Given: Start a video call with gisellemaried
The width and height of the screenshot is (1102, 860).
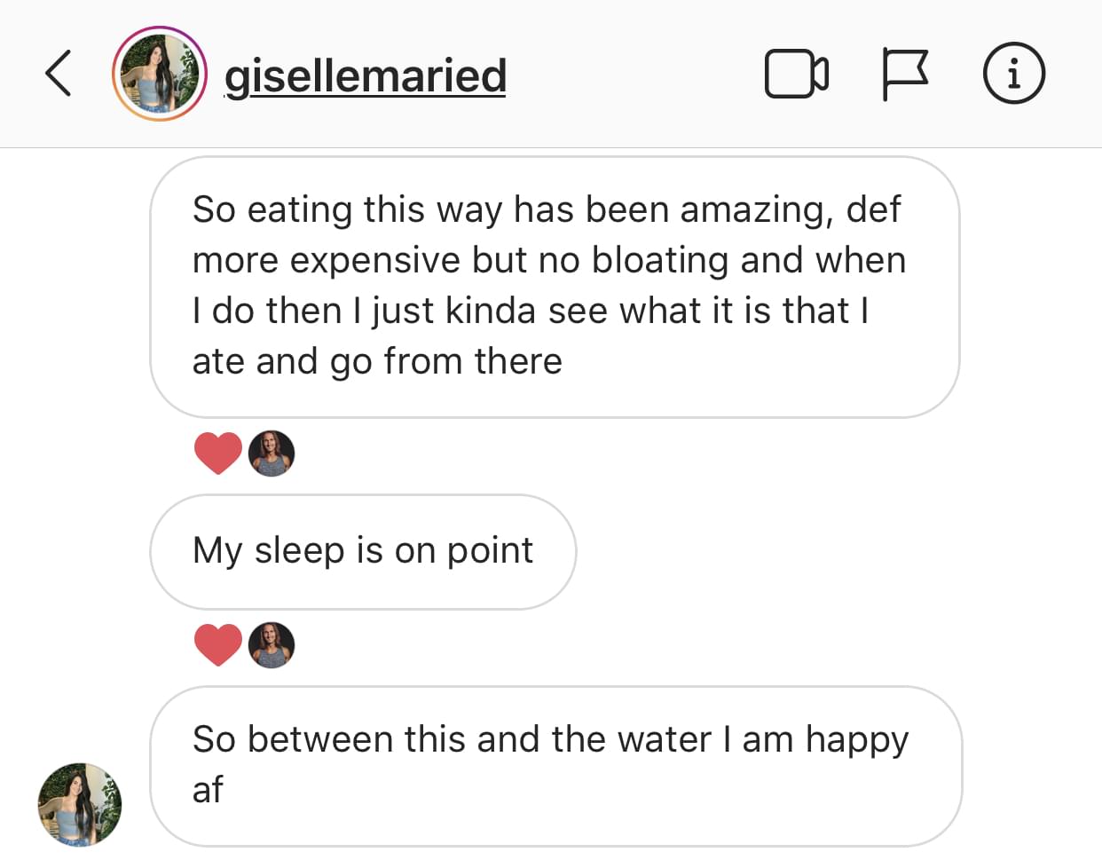Looking at the screenshot, I should (796, 74).
